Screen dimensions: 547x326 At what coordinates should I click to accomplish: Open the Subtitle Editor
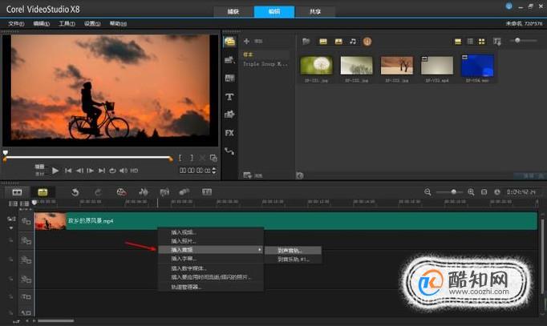point(207,192)
